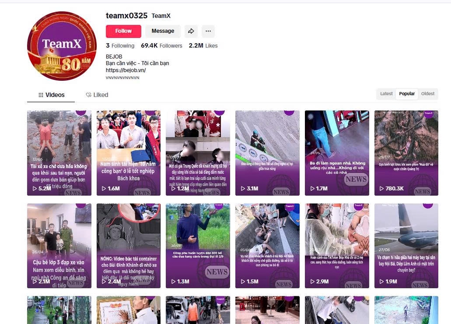View the 69.4K Followers list
The width and height of the screenshot is (451, 324).
click(162, 46)
